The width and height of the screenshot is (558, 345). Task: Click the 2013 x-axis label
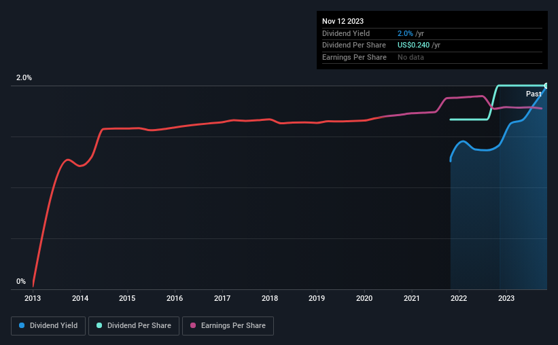click(x=33, y=298)
